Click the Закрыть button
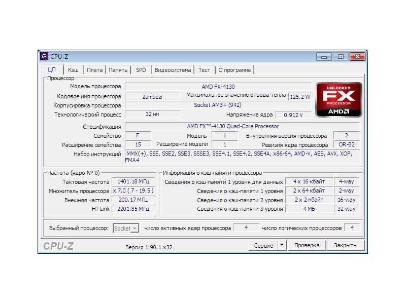Viewport: 406px width, 304px height. 345,245
